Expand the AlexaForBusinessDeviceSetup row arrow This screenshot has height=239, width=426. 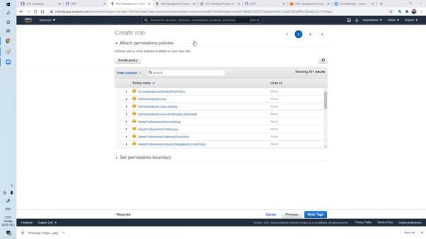126,121
